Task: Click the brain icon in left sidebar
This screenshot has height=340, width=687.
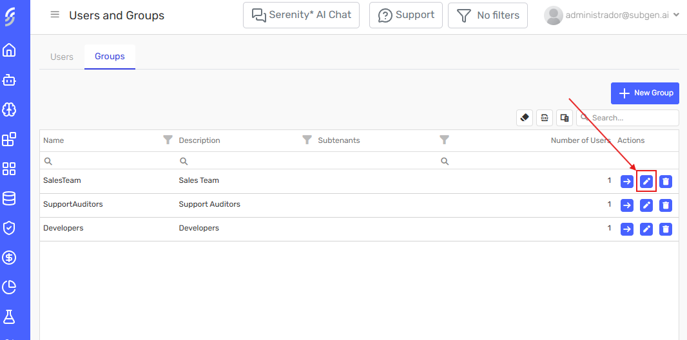Action: [x=9, y=109]
